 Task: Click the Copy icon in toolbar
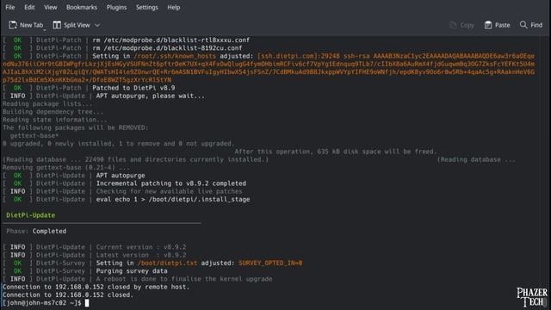pos(453,25)
